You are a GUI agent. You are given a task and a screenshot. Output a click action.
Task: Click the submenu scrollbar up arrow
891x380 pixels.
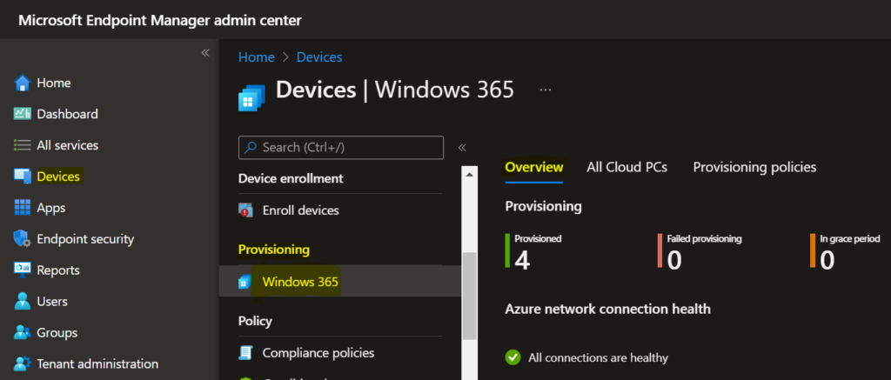tap(469, 175)
